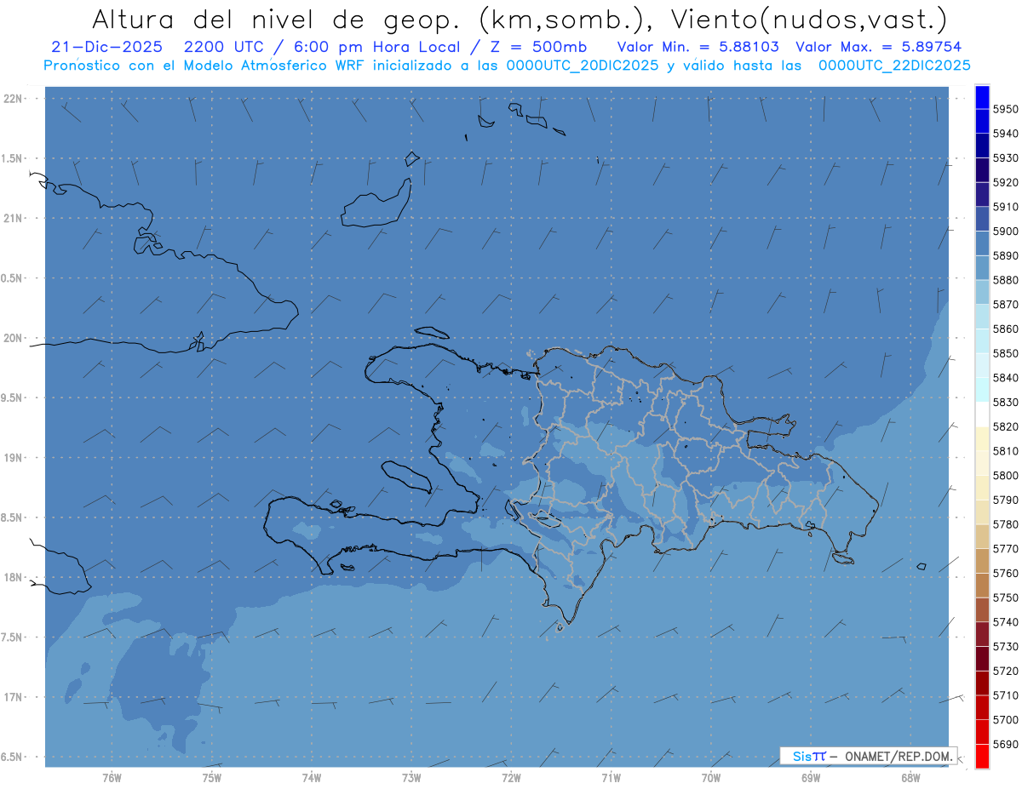
Task: Click the '0.5N' latitude tick label
Action: [13, 278]
